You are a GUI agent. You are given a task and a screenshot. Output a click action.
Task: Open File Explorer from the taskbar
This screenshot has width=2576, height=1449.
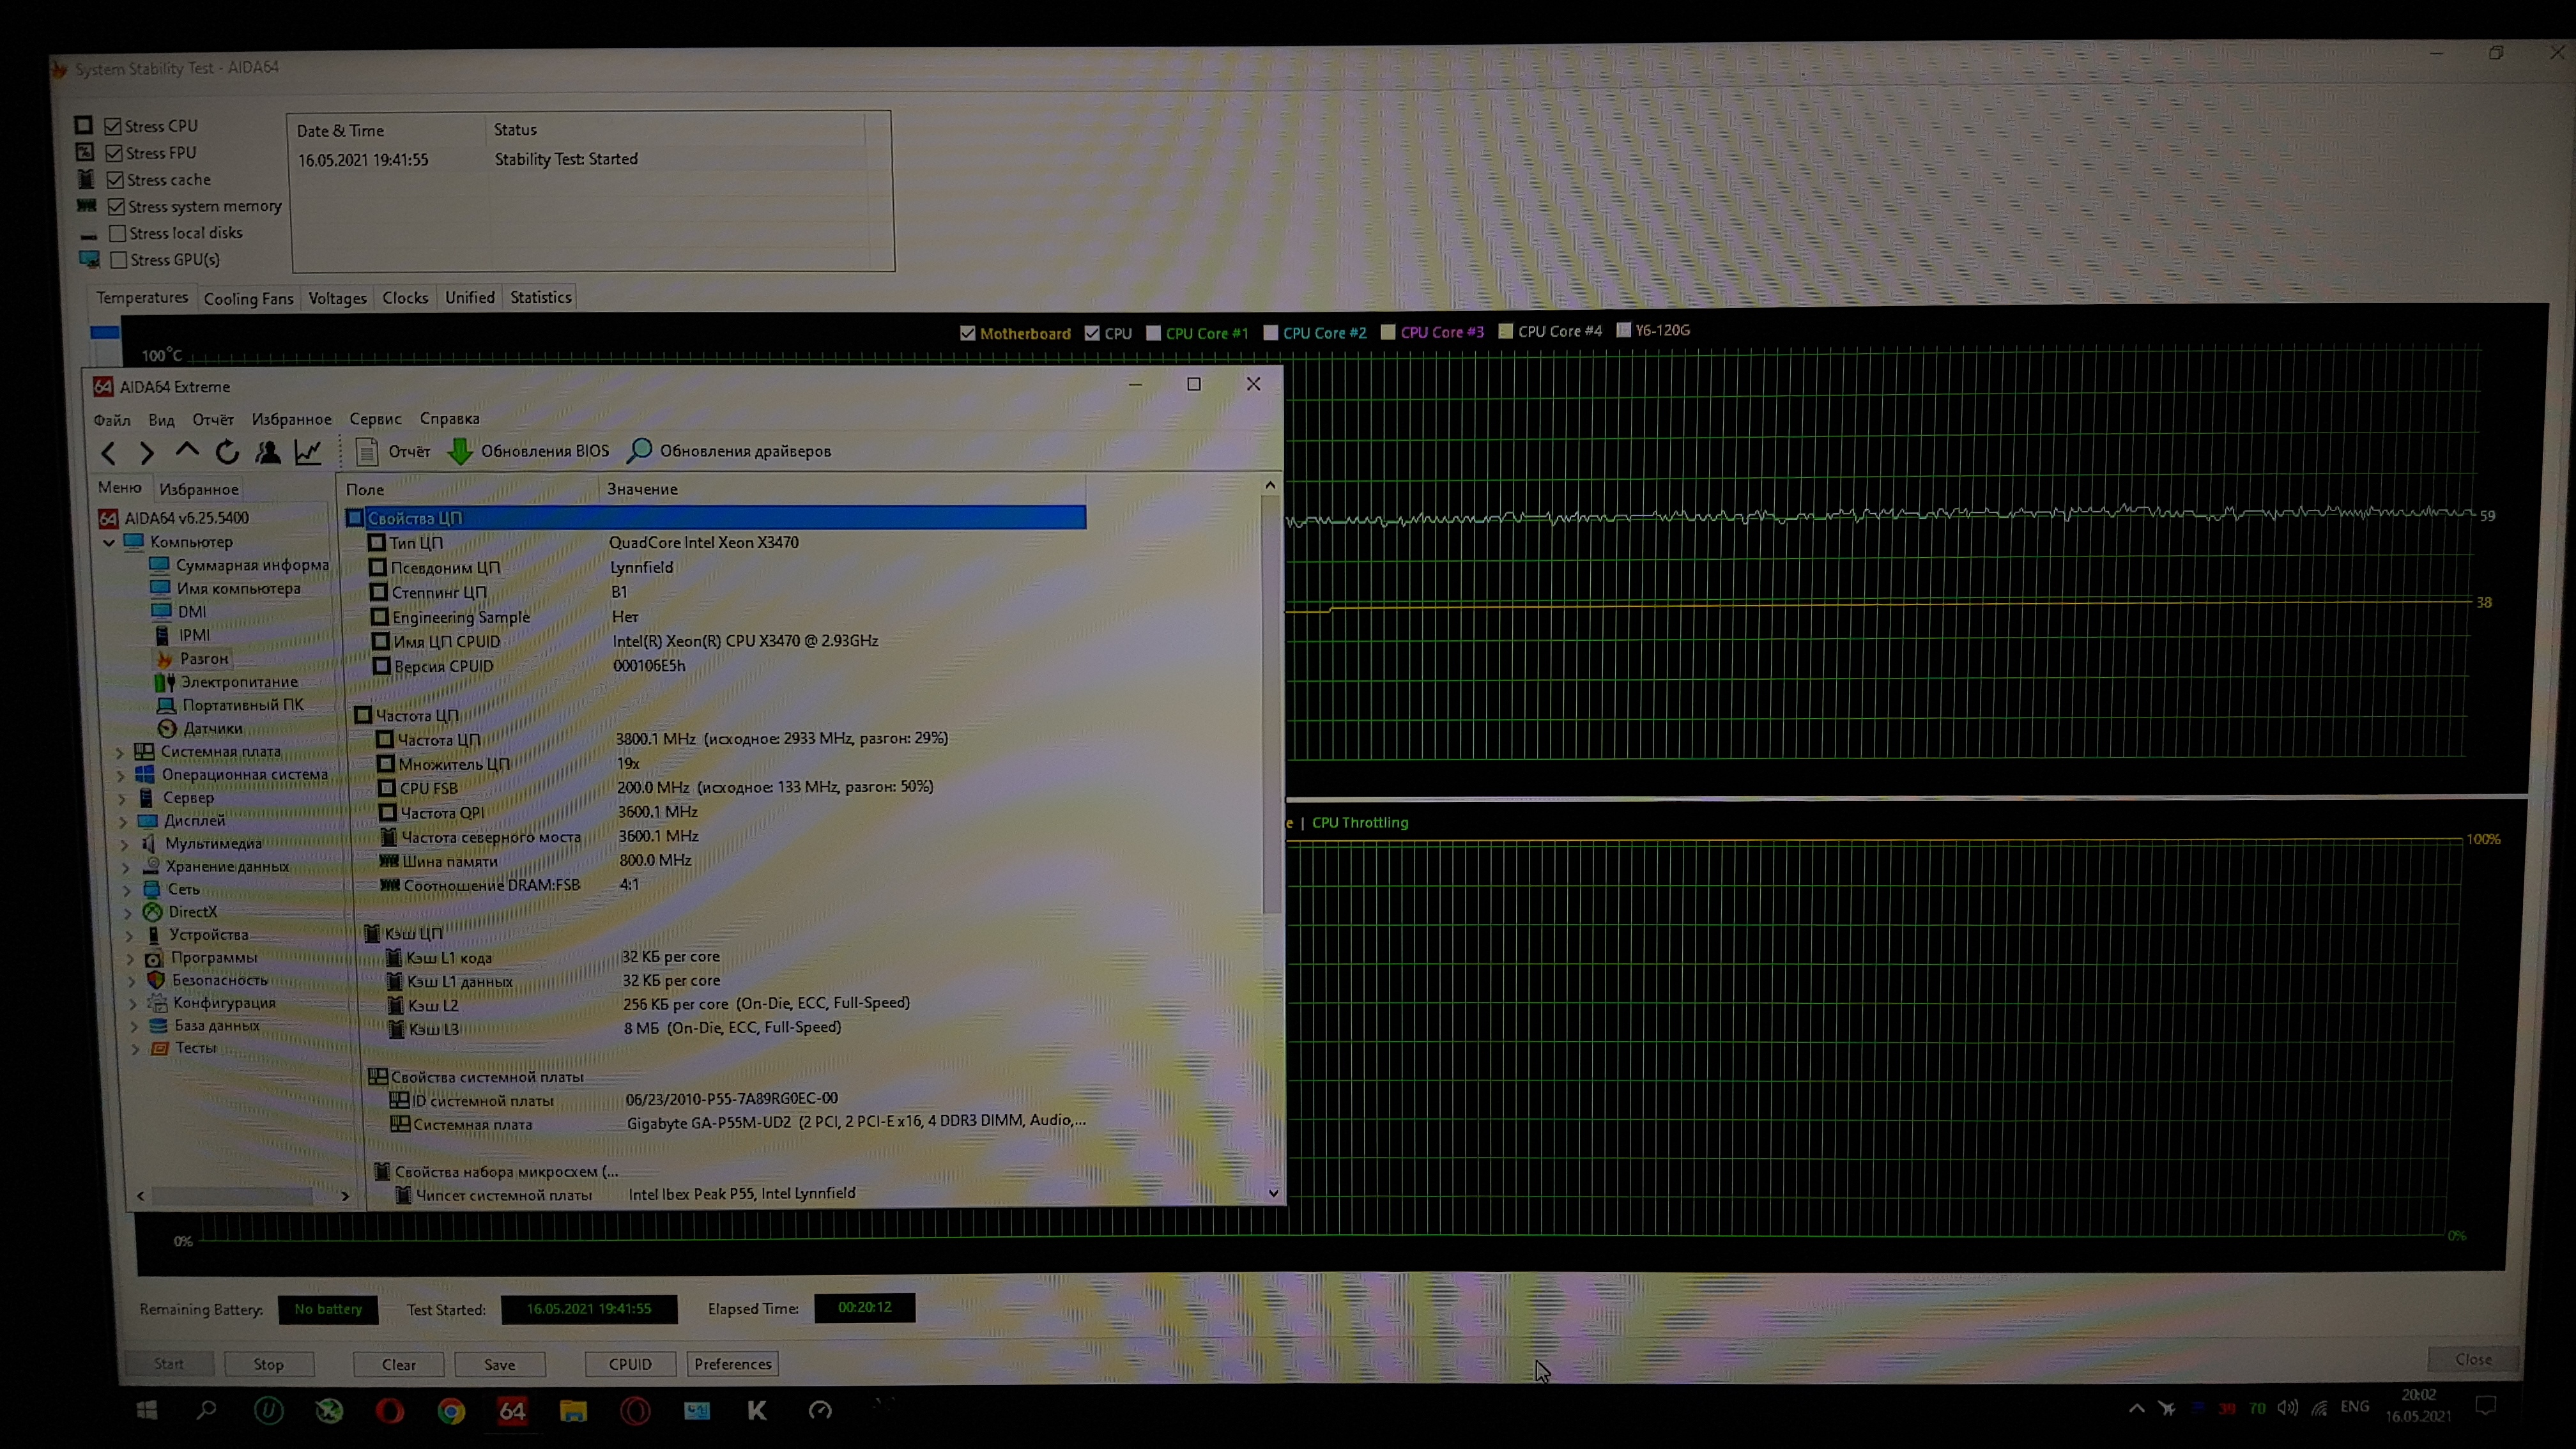tap(573, 1411)
